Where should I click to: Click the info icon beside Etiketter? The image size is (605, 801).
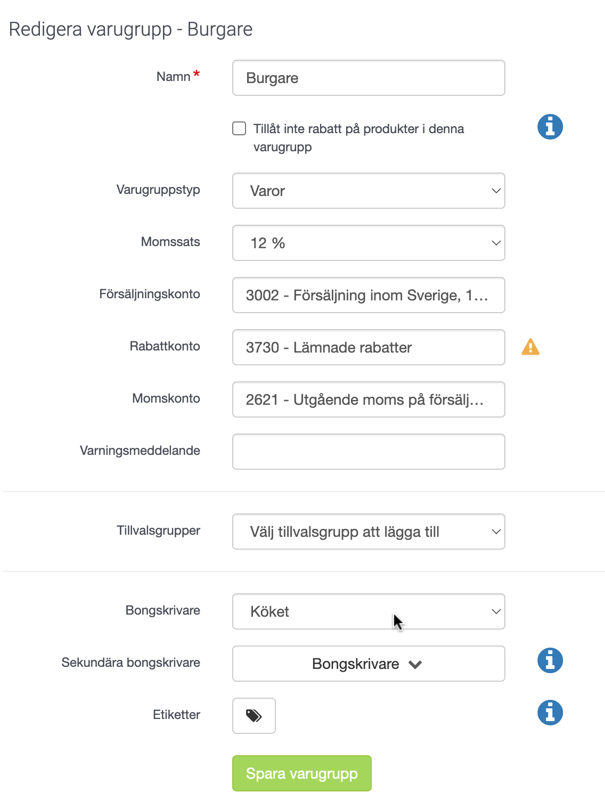pyautogui.click(x=550, y=713)
